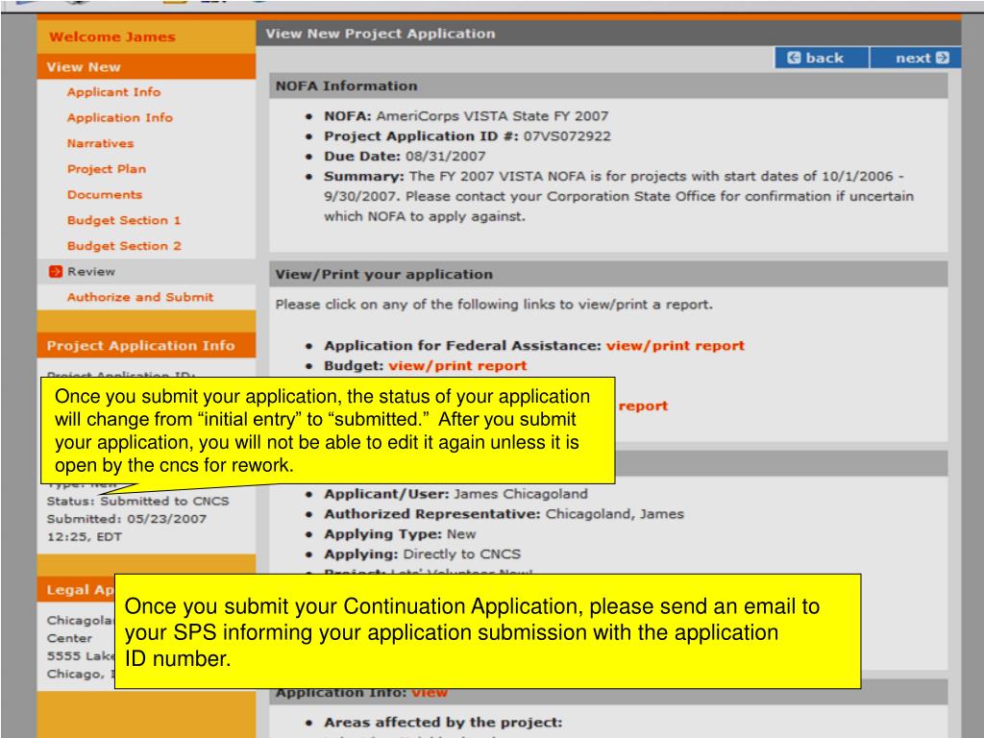The image size is (984, 738).
Task: Click the Areas affected by the project line
Action: [x=443, y=723]
